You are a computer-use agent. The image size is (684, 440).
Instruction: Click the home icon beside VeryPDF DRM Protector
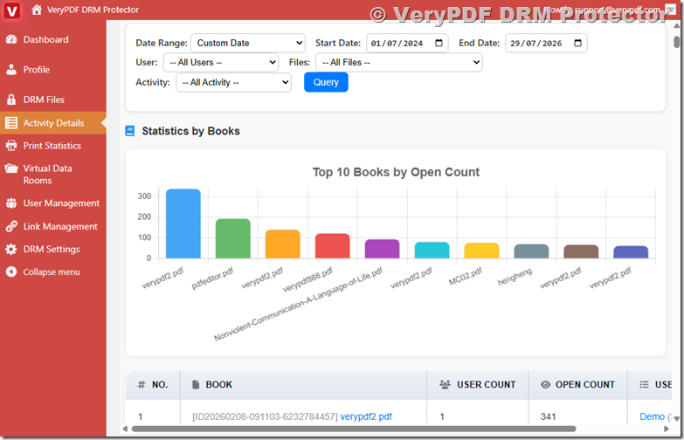point(37,10)
